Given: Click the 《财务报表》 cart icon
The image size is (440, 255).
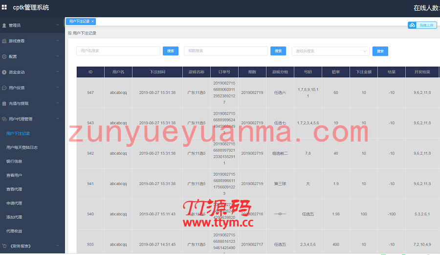Looking at the screenshot, I should click(4, 246).
